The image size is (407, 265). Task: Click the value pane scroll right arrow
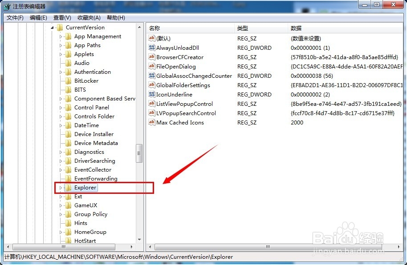399,247
